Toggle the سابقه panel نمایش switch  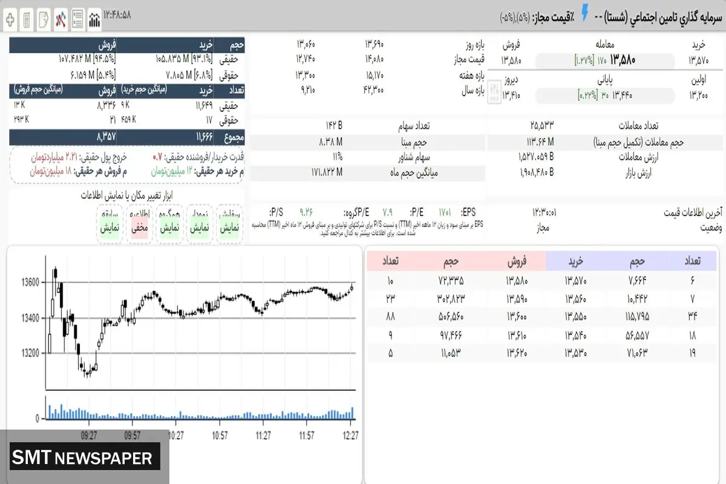point(111,229)
